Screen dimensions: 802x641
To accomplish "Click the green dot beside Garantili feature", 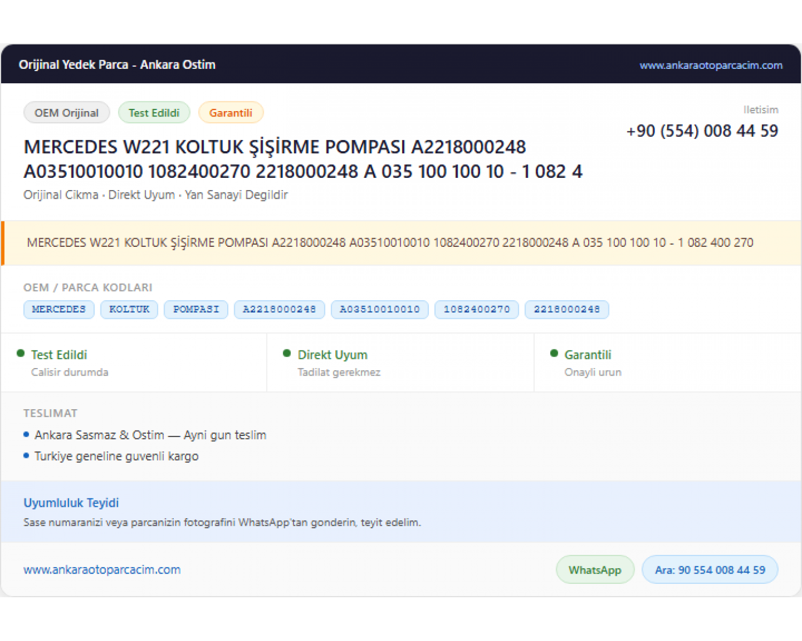I will pyautogui.click(x=554, y=353).
